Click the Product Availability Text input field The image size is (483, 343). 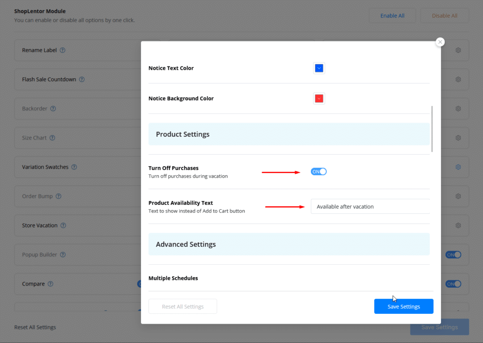tap(370, 206)
